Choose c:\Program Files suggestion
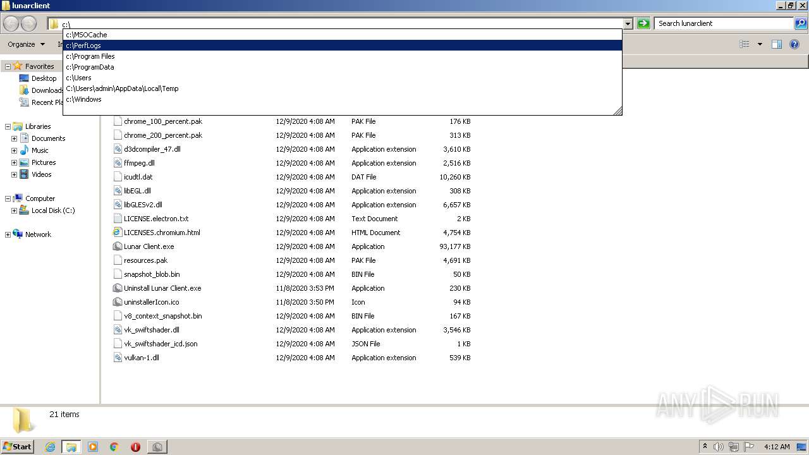809x455 pixels. [342, 56]
